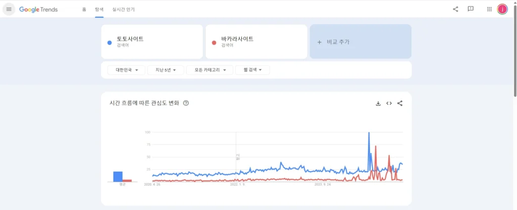Open the send feedback icon

pyautogui.click(x=471, y=9)
